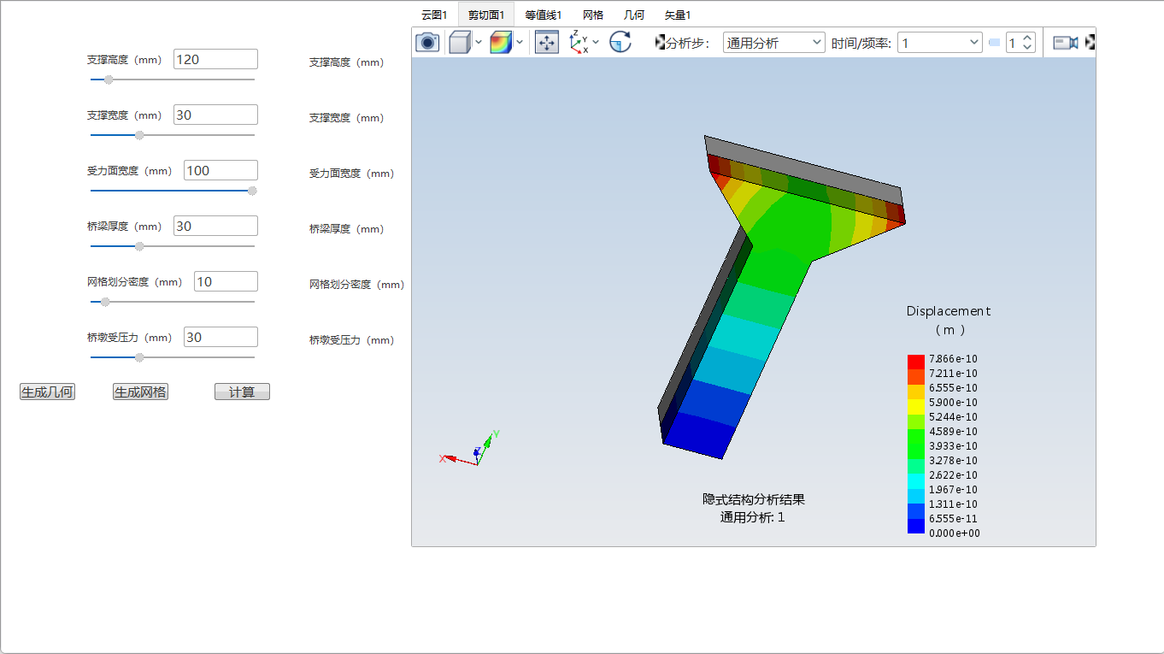Click the rotate view icon
The image size is (1164, 654).
[x=620, y=42]
